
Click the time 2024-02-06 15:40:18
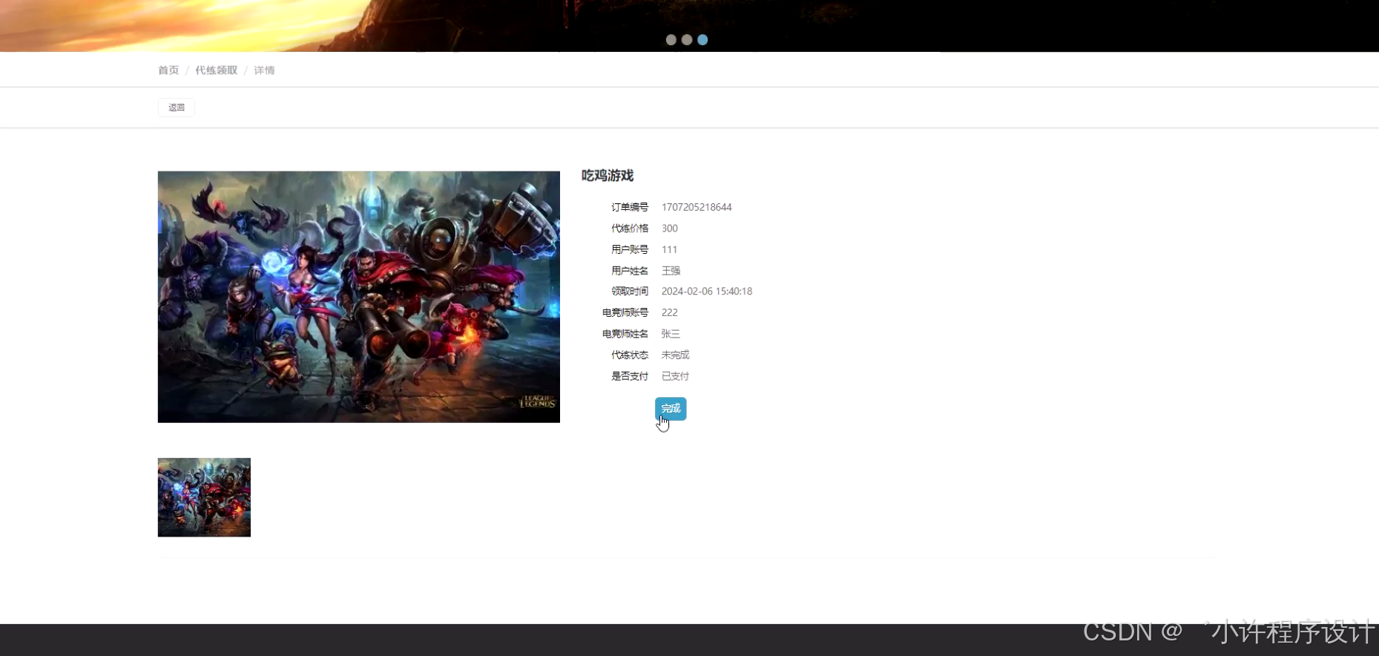point(707,292)
